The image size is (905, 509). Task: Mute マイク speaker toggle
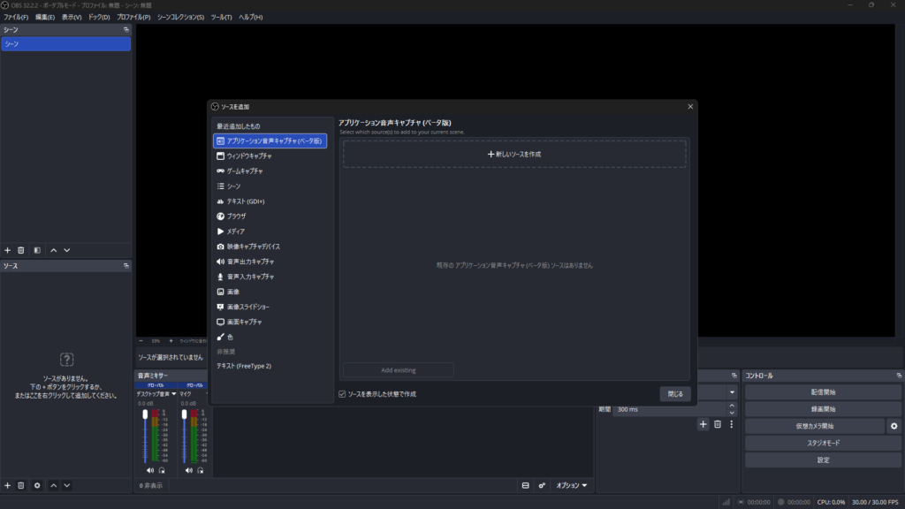click(189, 471)
